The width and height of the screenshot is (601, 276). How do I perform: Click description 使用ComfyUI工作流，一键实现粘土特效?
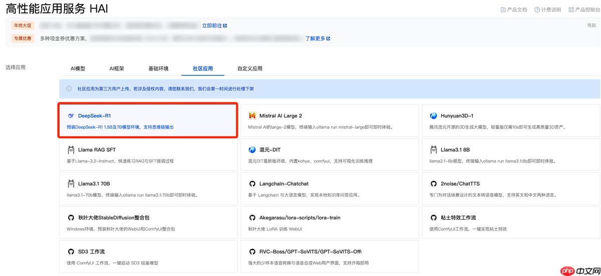pos(468,229)
